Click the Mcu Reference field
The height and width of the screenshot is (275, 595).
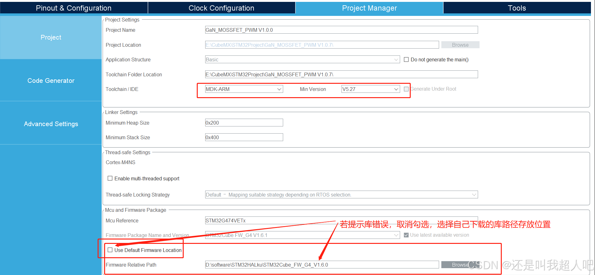point(341,220)
